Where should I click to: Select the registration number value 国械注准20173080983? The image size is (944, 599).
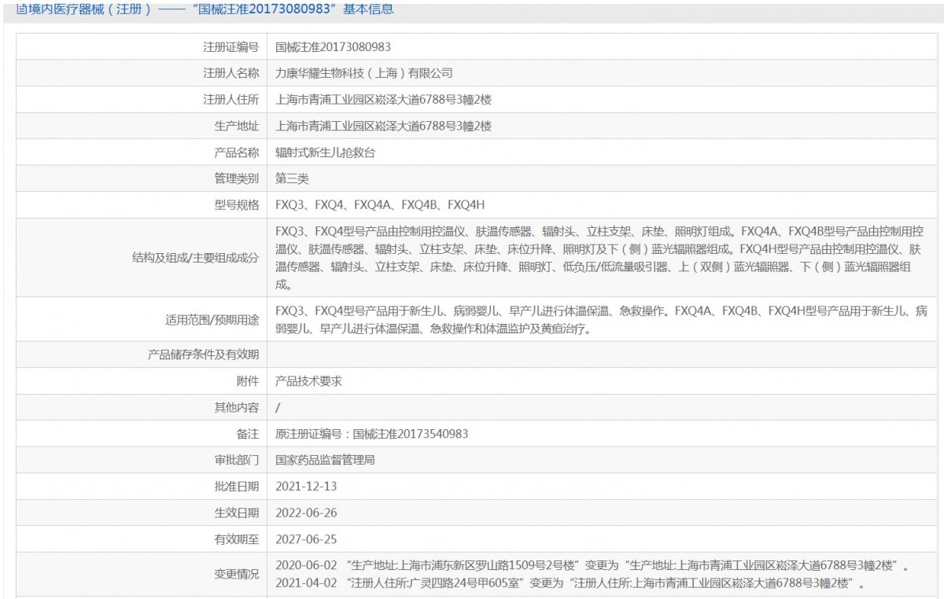(334, 46)
